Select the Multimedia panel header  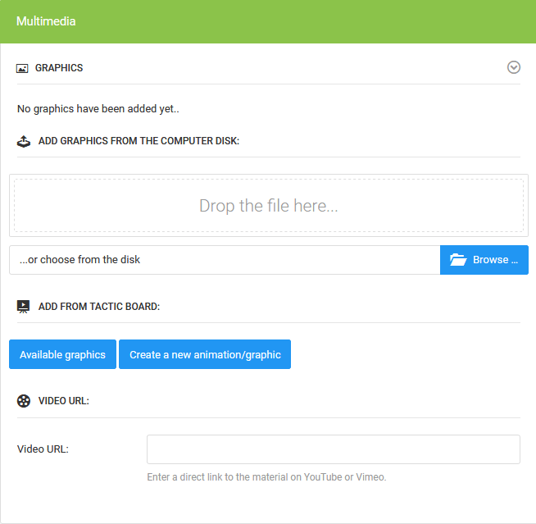[x=267, y=21]
